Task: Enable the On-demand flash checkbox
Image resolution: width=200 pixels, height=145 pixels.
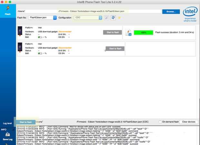Action: (160, 122)
